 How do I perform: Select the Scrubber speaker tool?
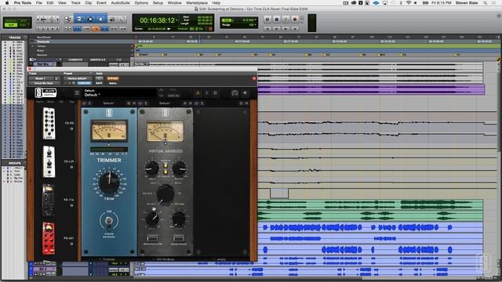[x=112, y=19]
